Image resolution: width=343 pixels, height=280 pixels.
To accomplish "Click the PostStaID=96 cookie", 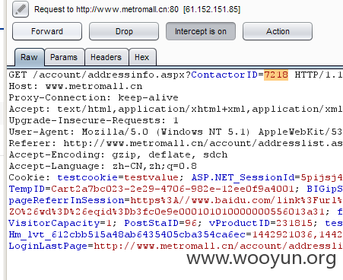I will click(160, 223).
